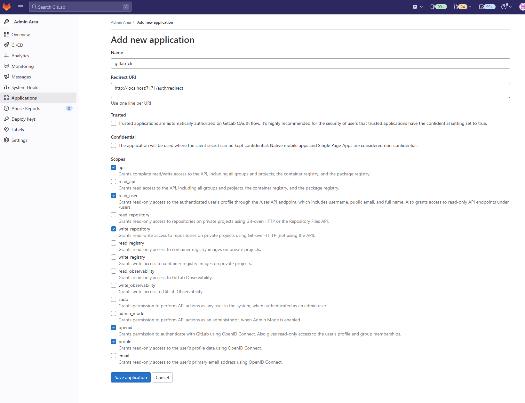Screen dimensions: 525x403
Task: Open the Monitoring admin section
Action: [x=22, y=66]
